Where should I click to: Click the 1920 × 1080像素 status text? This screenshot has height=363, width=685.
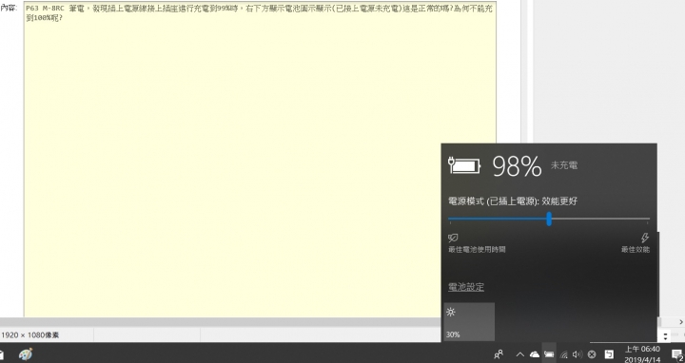30,335
